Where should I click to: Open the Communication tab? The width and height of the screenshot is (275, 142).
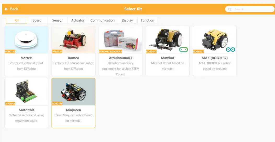click(102, 20)
